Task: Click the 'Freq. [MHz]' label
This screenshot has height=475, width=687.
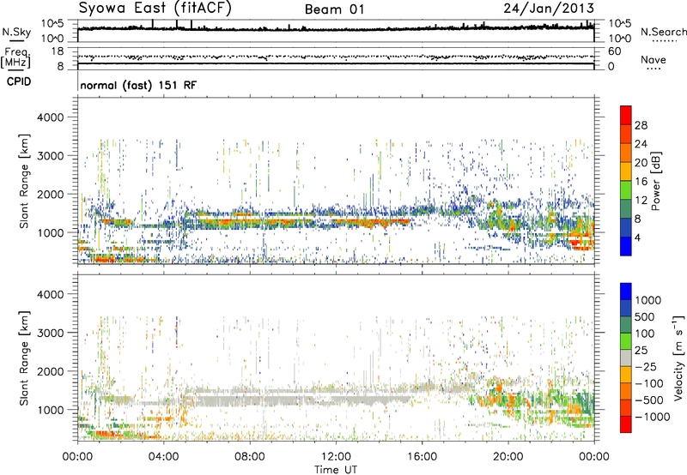Action: pos(15,57)
